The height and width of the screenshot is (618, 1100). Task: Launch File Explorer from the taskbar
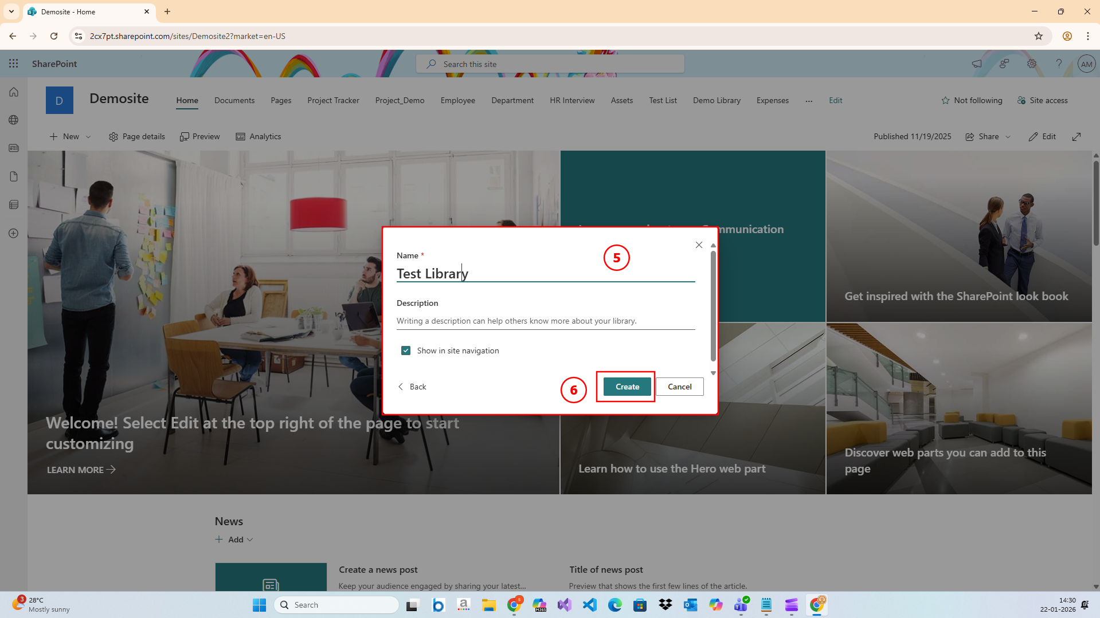tap(489, 605)
